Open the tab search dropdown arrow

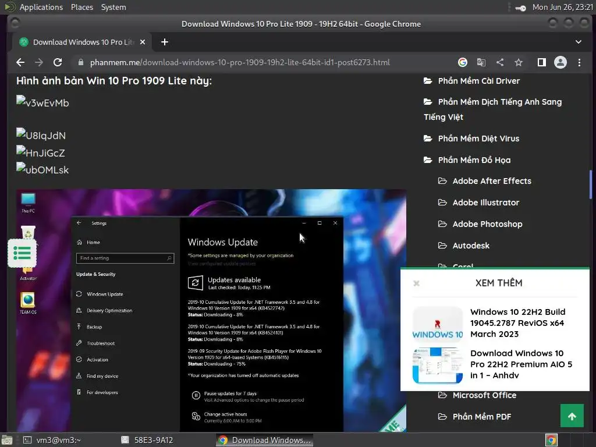[x=579, y=42]
